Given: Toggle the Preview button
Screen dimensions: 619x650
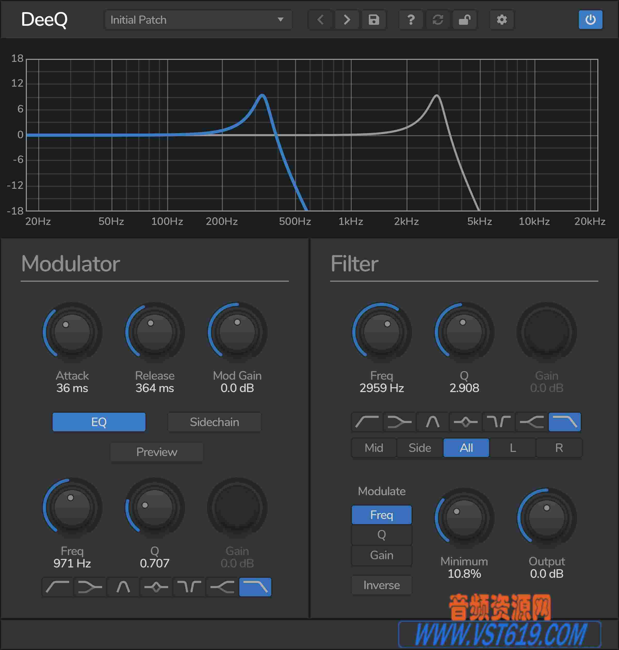Looking at the screenshot, I should 156,452.
